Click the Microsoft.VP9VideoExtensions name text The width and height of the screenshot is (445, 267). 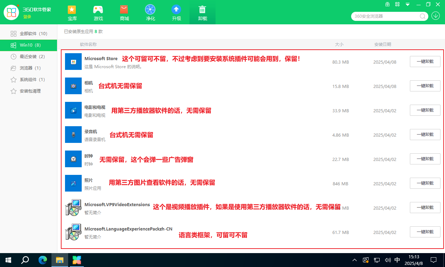117,205
